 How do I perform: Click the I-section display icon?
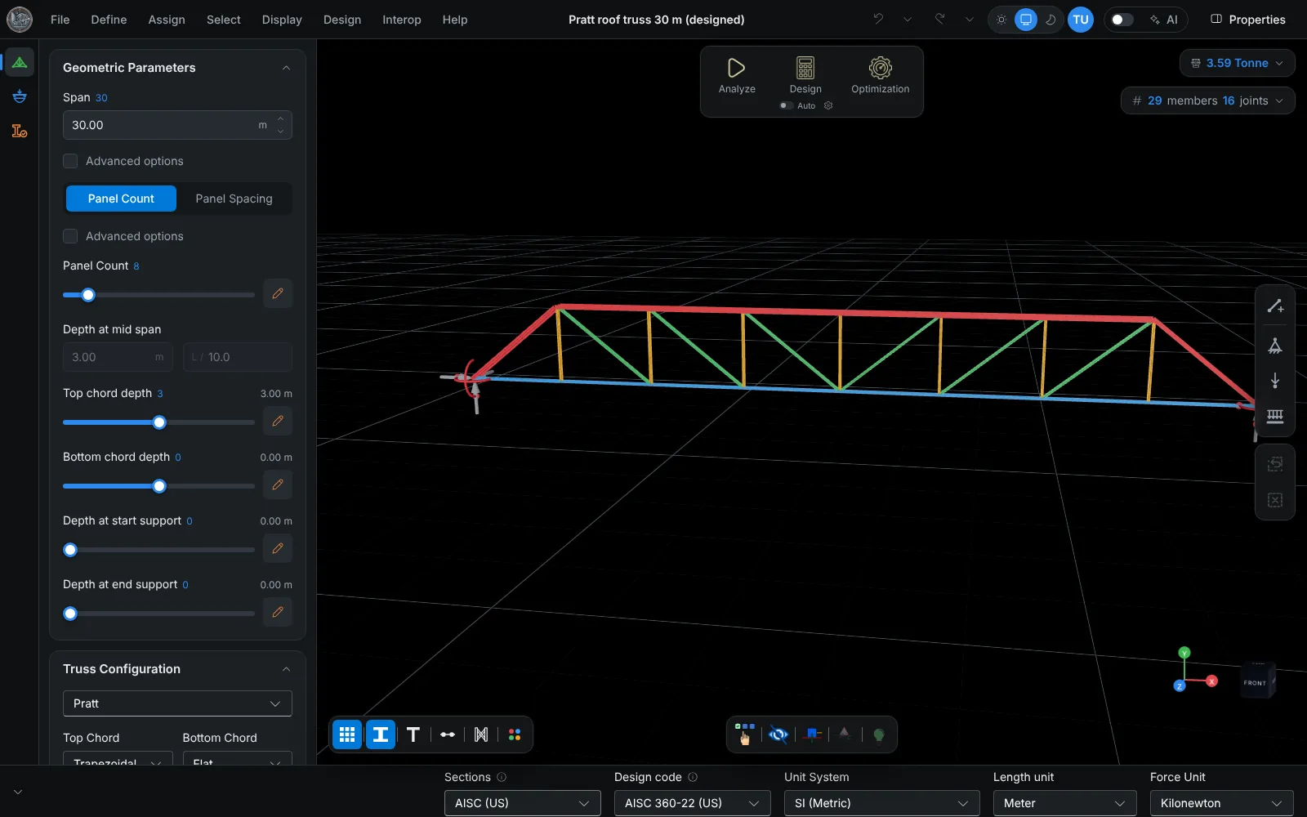(381, 734)
